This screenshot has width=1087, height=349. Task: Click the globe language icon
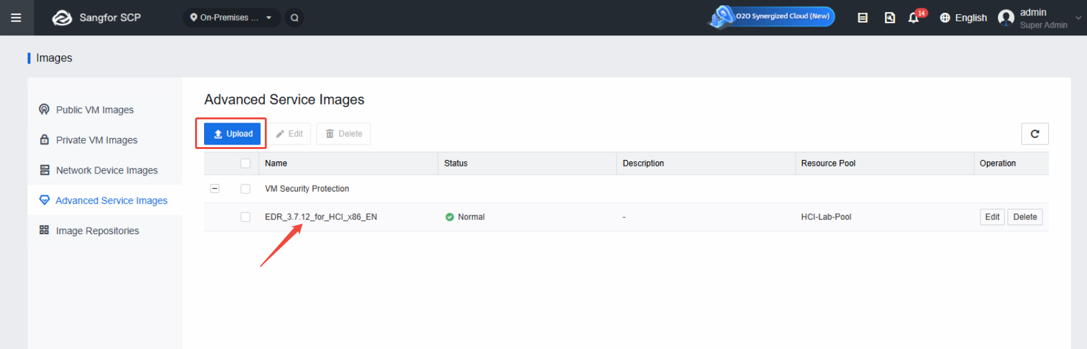coord(945,17)
